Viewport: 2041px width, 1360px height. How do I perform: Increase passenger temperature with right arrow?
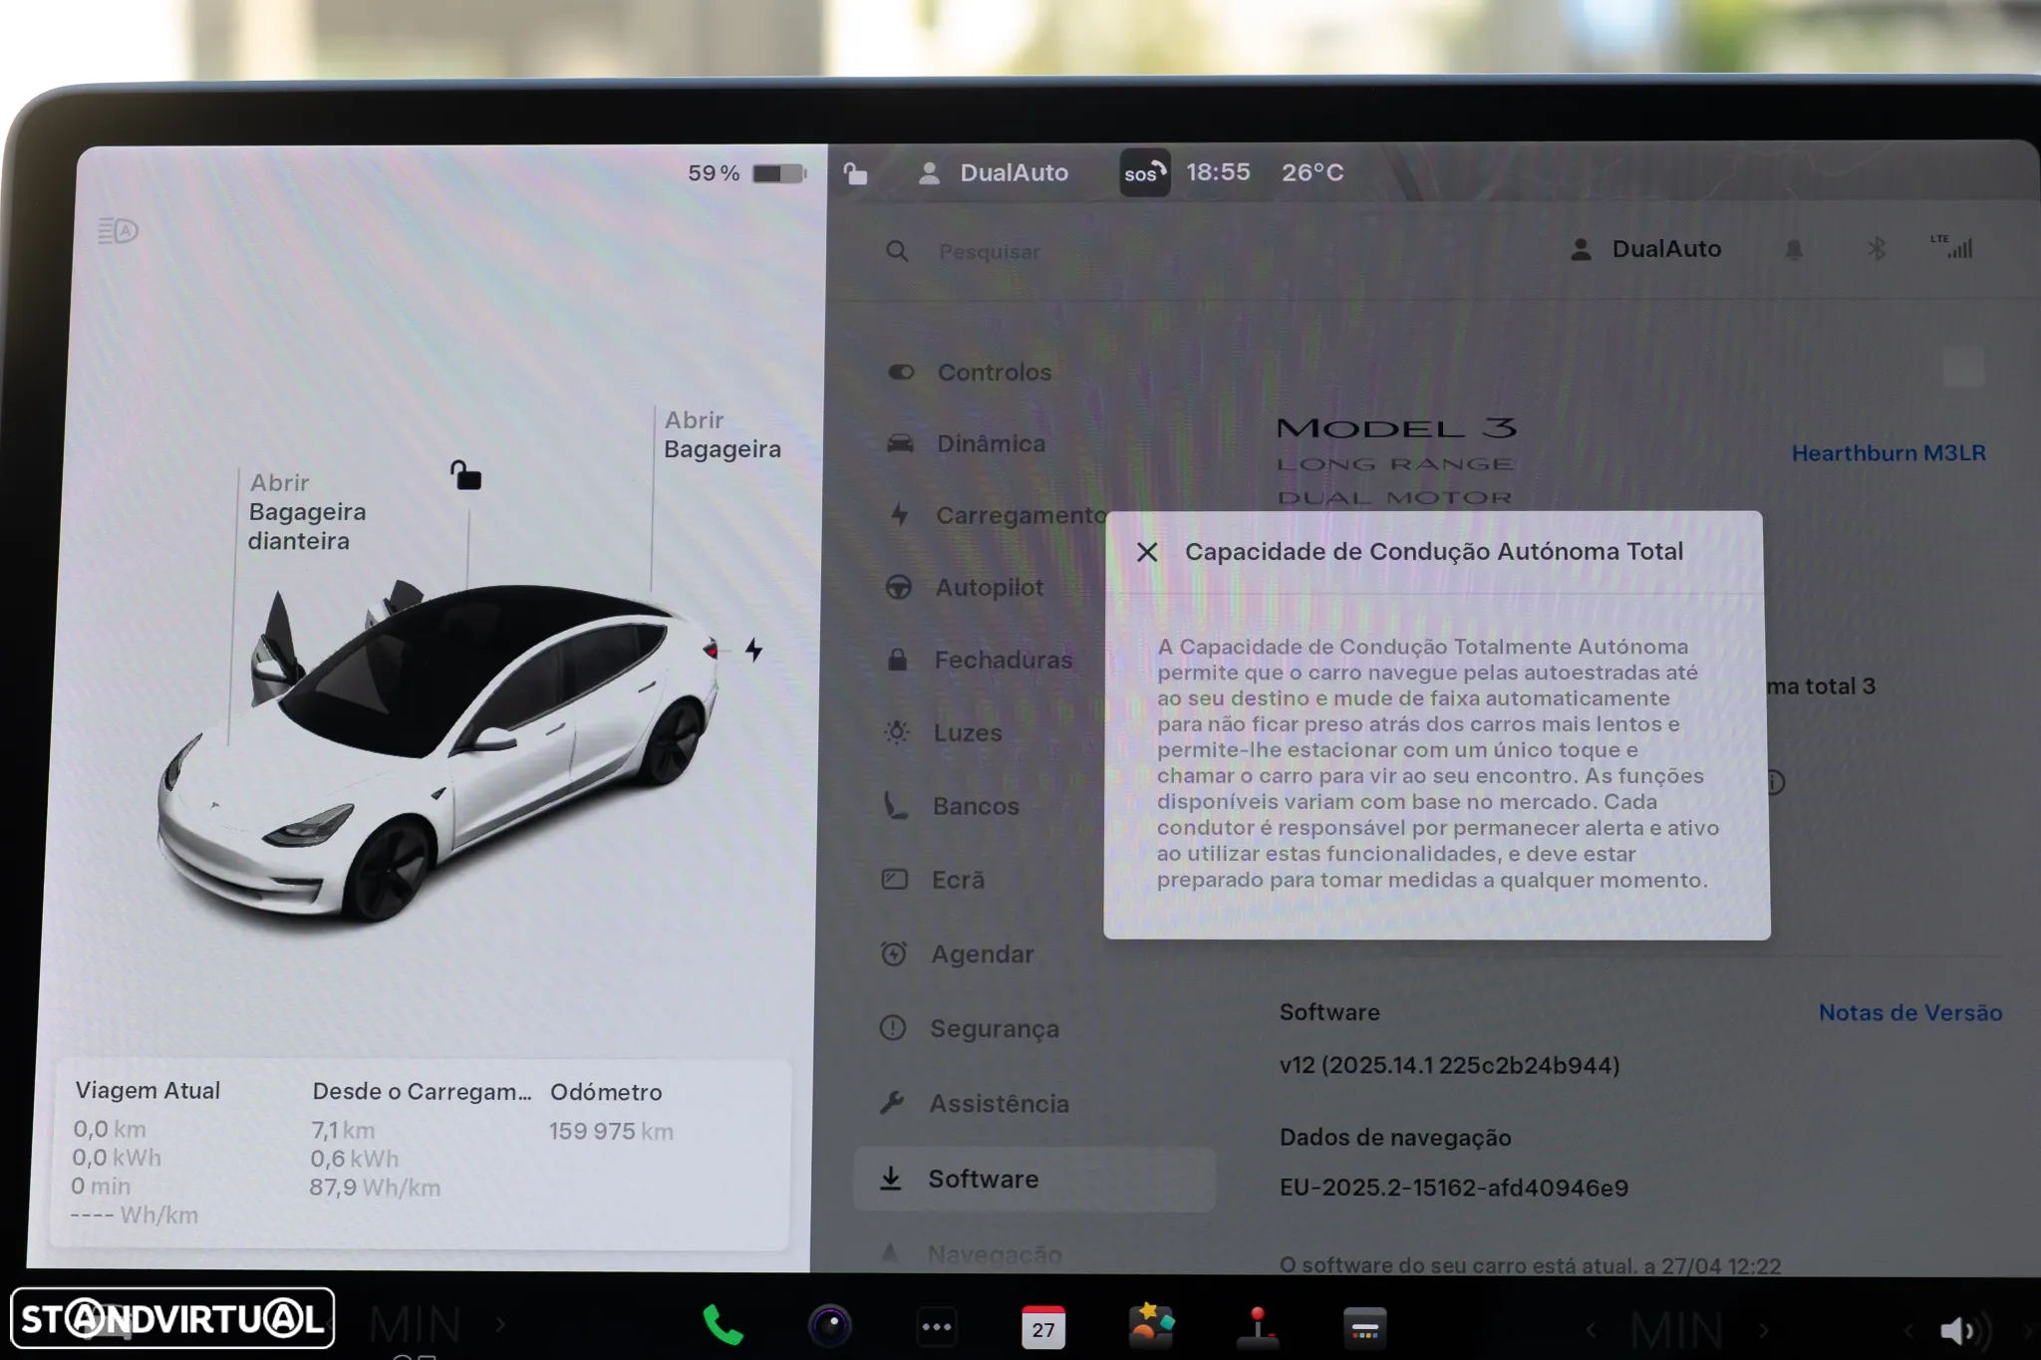pos(1764,1330)
